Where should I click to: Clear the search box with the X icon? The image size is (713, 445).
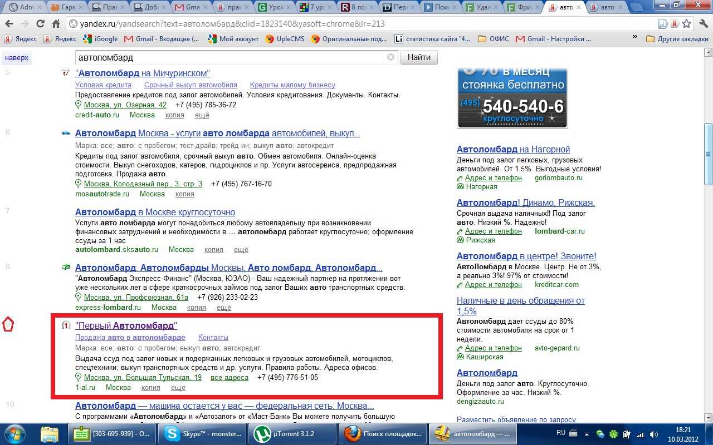click(390, 57)
